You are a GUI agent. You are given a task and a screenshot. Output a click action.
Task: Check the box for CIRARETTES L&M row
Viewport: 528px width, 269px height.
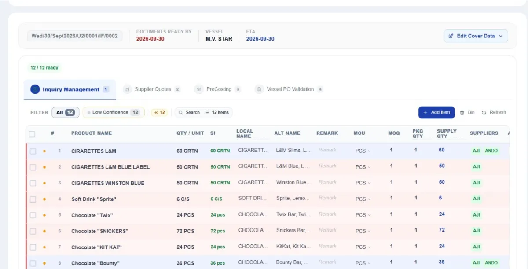33,151
